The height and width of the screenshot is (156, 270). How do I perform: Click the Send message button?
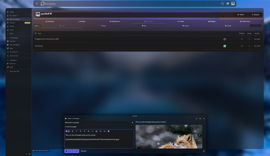(72, 151)
